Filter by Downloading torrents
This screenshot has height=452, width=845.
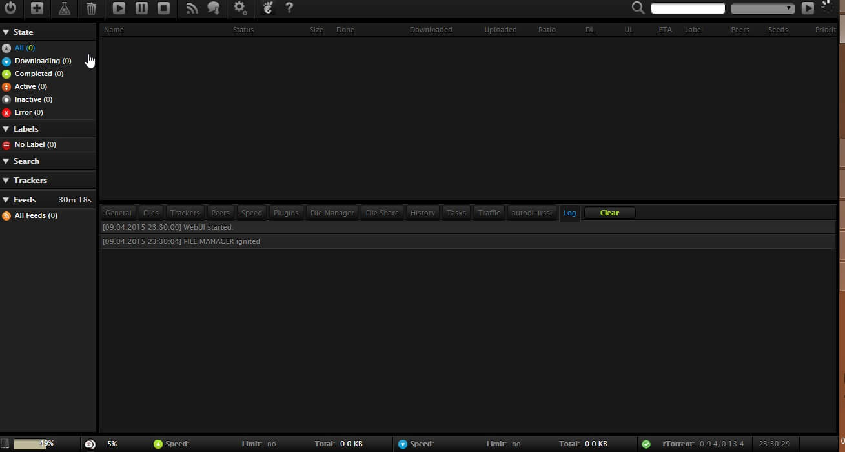coord(43,61)
